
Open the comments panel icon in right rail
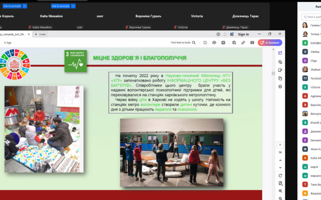(280, 62)
